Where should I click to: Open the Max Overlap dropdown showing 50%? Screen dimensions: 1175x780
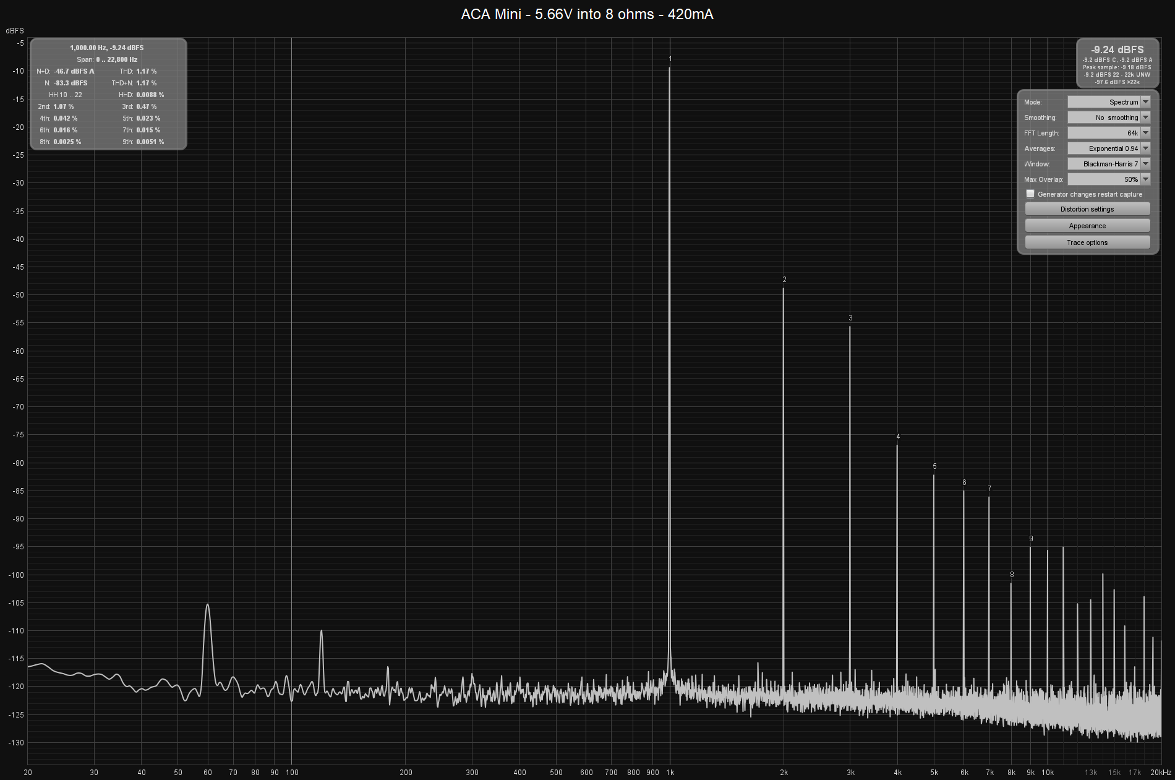(x=1109, y=179)
